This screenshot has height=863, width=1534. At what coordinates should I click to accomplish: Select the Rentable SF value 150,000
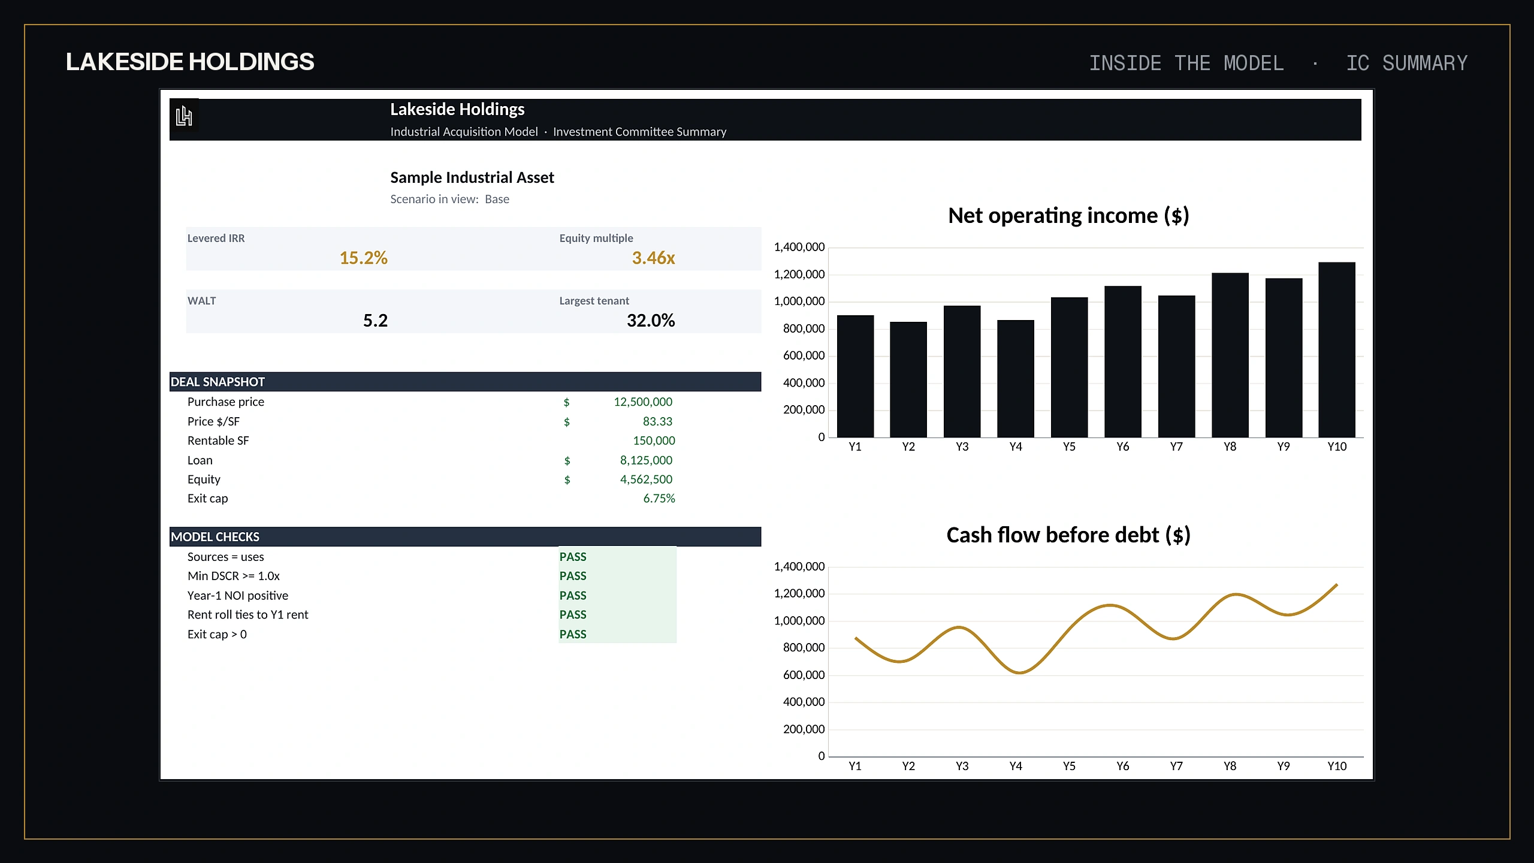point(654,441)
